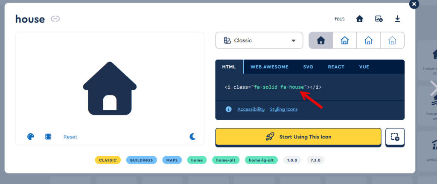Click the home alias tag

pyautogui.click(x=197, y=160)
